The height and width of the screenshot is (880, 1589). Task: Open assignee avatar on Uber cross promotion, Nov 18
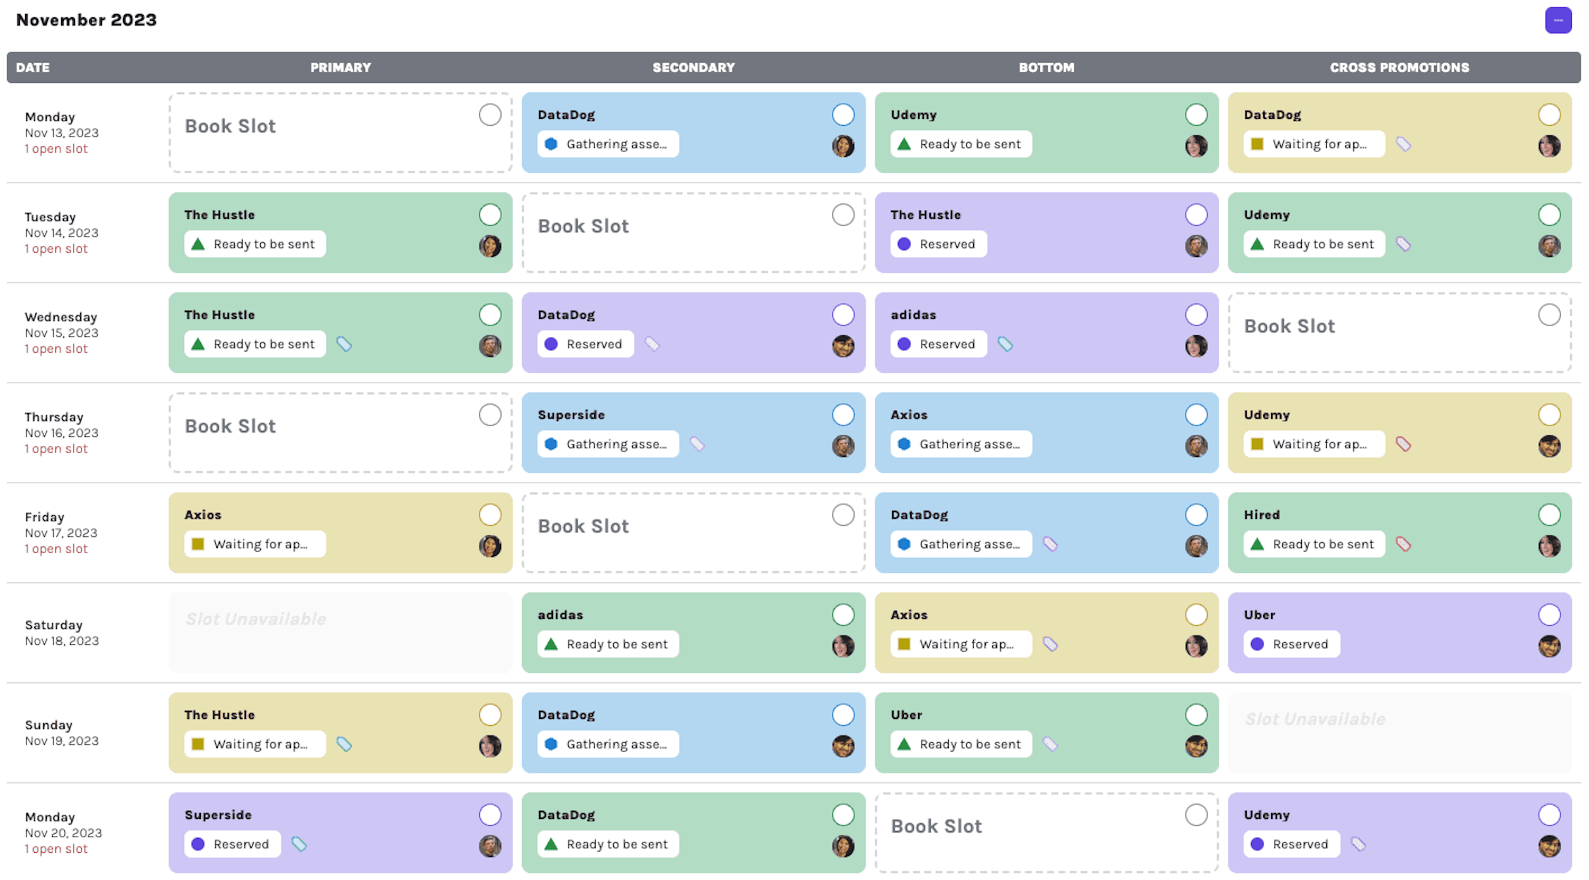tap(1549, 646)
